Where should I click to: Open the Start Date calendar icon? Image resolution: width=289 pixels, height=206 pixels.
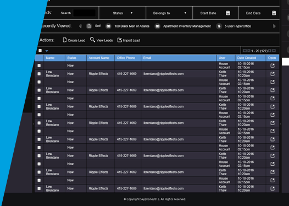(228, 13)
